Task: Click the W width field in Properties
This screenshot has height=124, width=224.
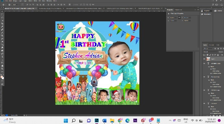Action: point(173,18)
